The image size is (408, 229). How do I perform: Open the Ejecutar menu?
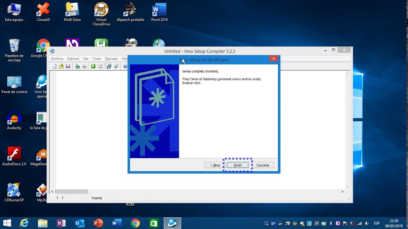coord(112,59)
